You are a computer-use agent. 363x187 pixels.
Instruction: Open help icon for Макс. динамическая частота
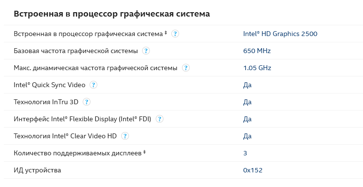pos(186,68)
